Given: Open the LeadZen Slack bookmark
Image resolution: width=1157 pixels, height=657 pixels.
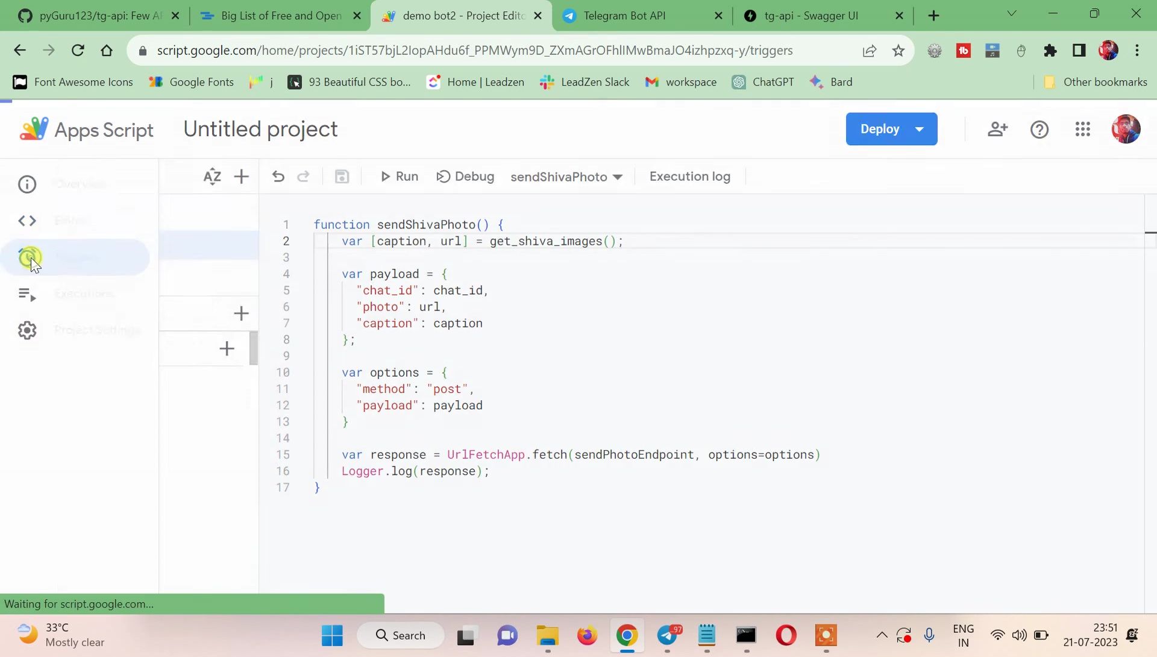Looking at the screenshot, I should (585, 82).
